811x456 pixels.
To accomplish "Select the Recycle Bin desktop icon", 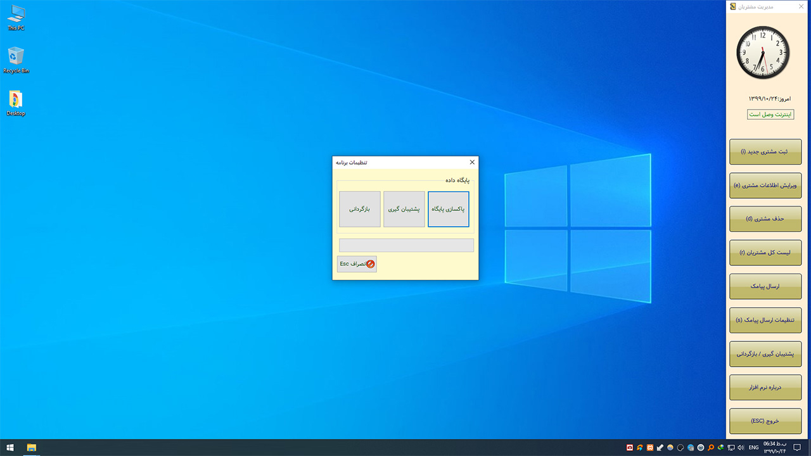I will point(16,60).
